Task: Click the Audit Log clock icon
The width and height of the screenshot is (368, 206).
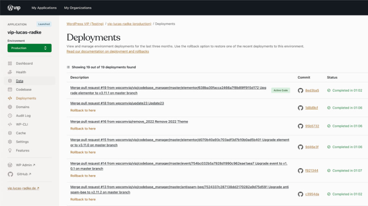Action: pos(10,116)
